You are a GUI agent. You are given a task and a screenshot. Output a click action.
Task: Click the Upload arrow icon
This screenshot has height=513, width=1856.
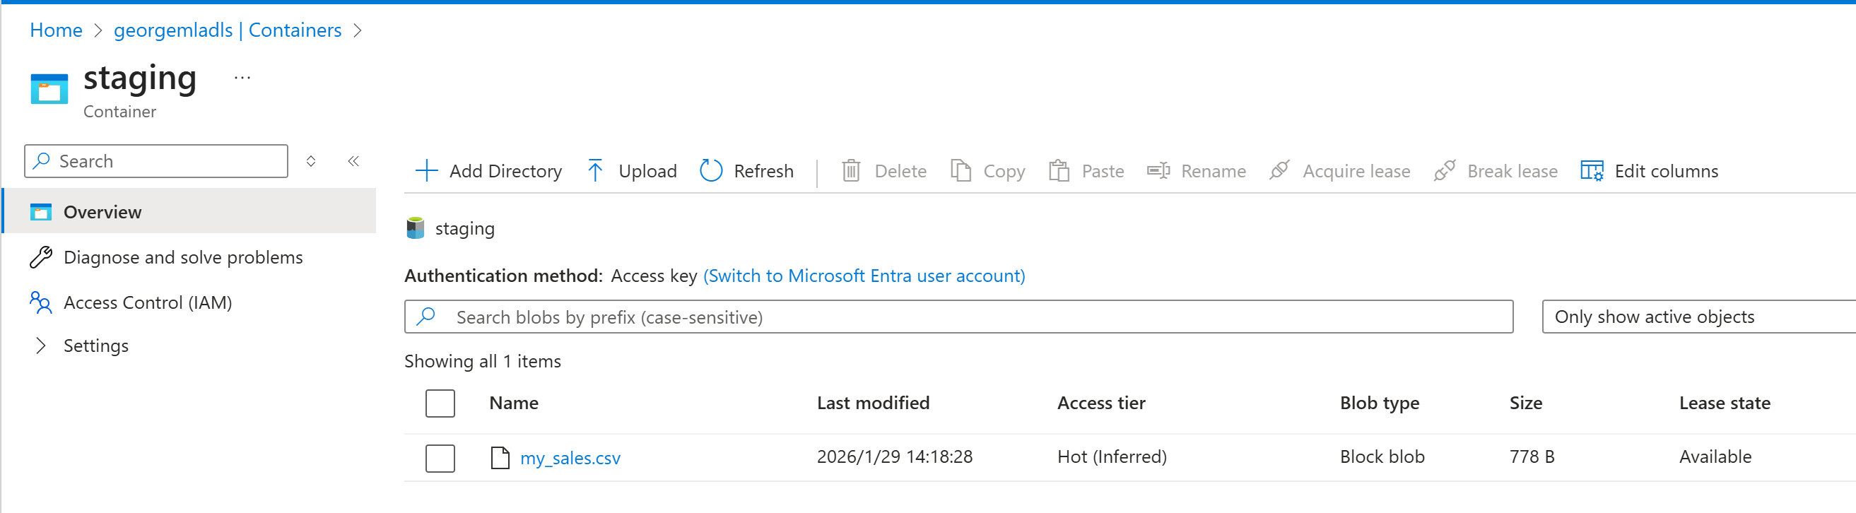595,171
